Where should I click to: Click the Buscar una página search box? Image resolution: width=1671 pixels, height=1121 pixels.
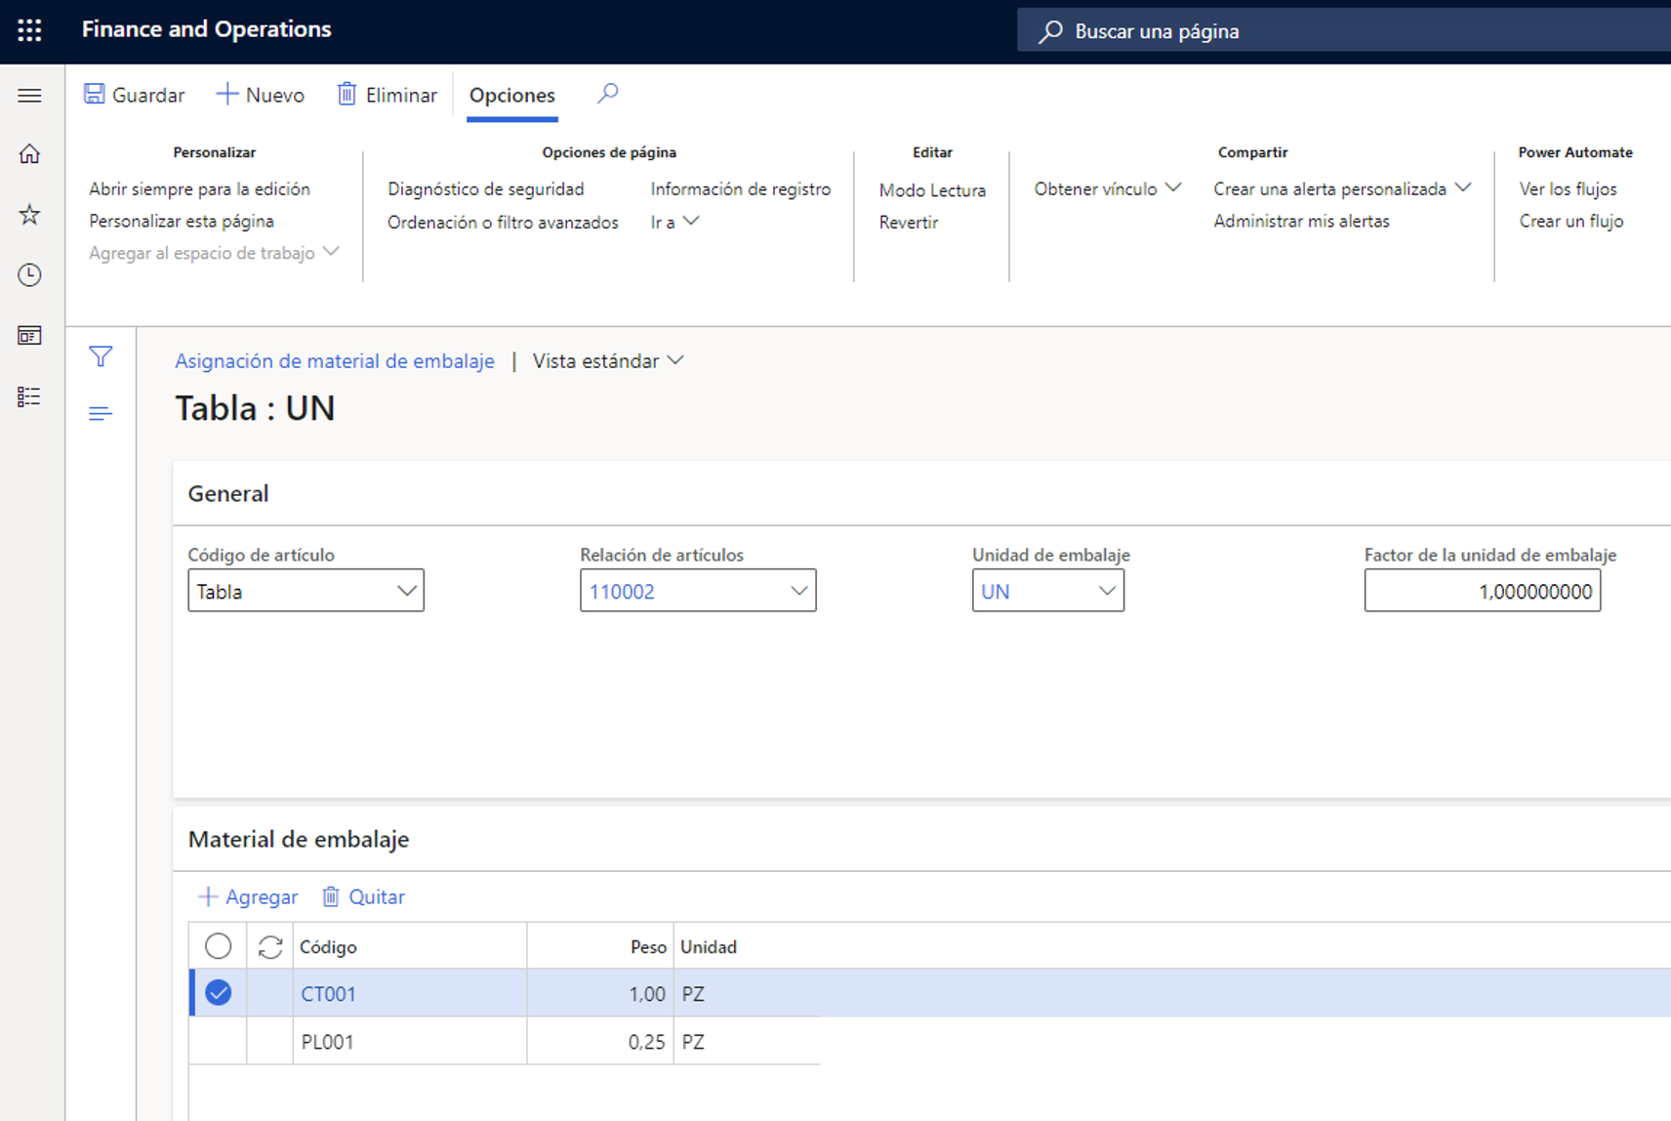click(1344, 31)
